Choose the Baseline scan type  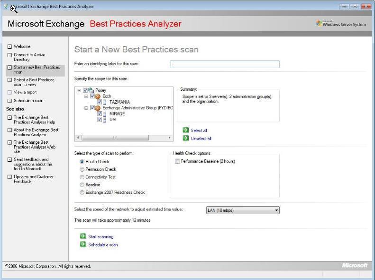point(82,184)
